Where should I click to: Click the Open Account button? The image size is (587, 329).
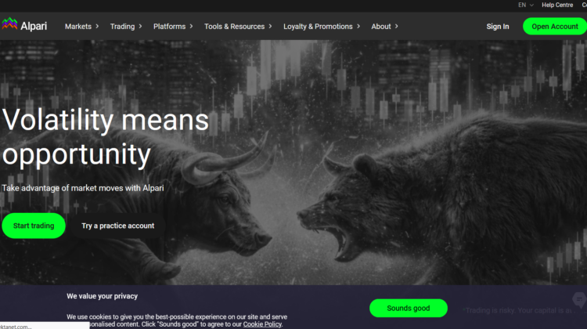tap(555, 27)
